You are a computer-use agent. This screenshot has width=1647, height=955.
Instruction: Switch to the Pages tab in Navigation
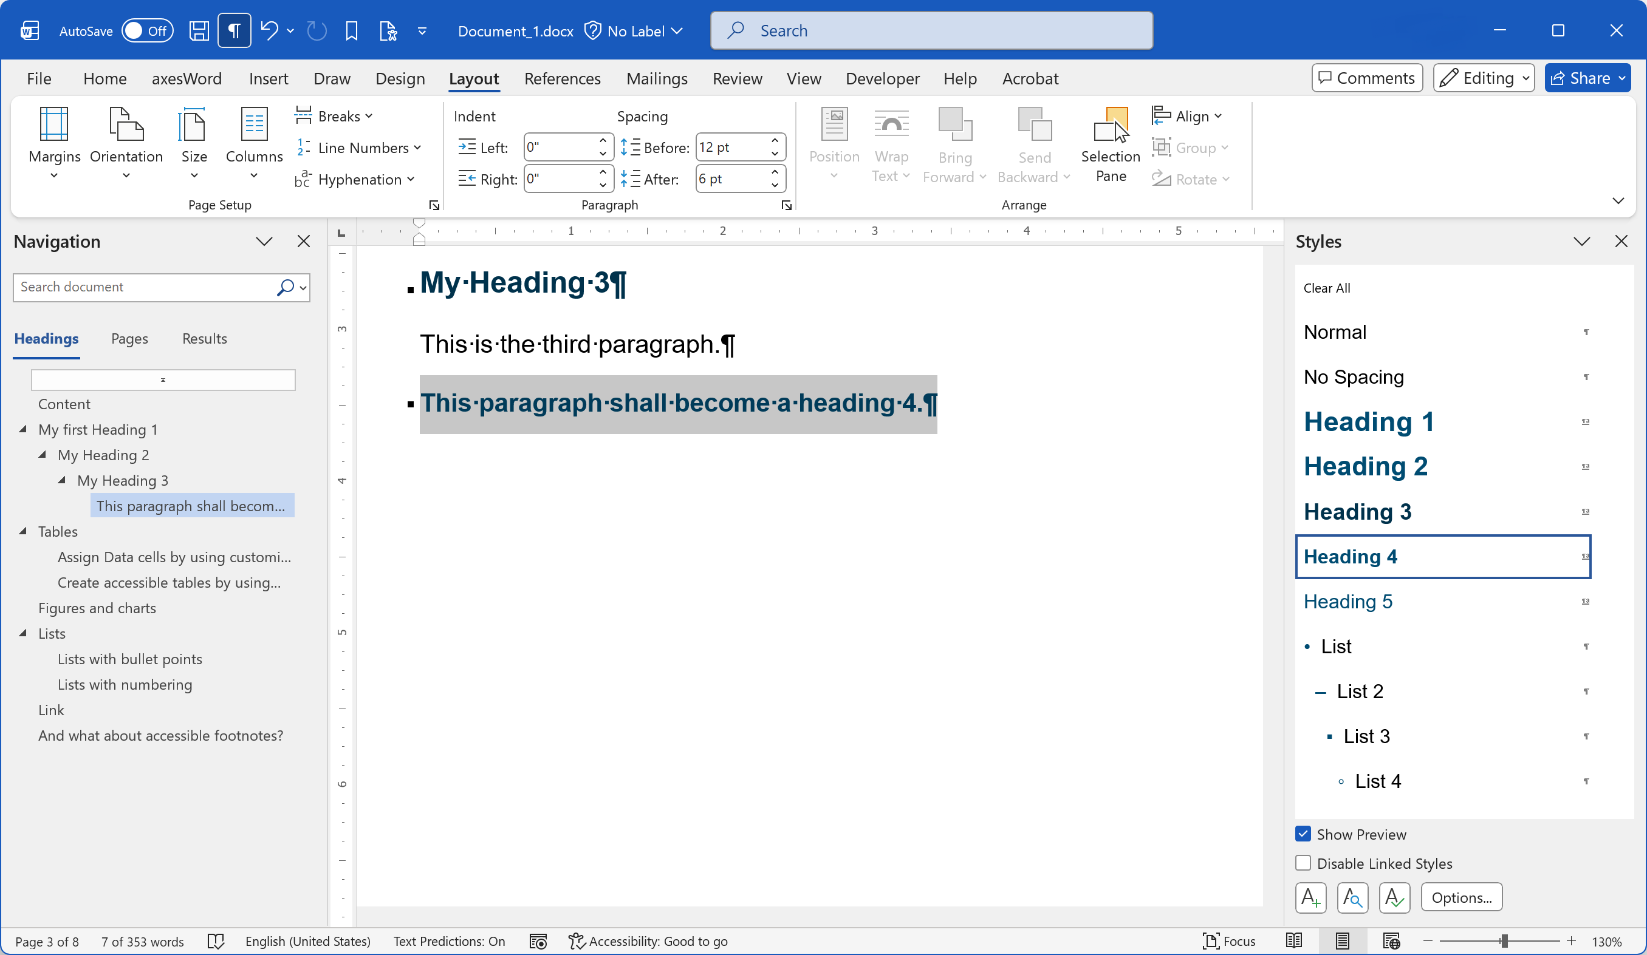129,338
